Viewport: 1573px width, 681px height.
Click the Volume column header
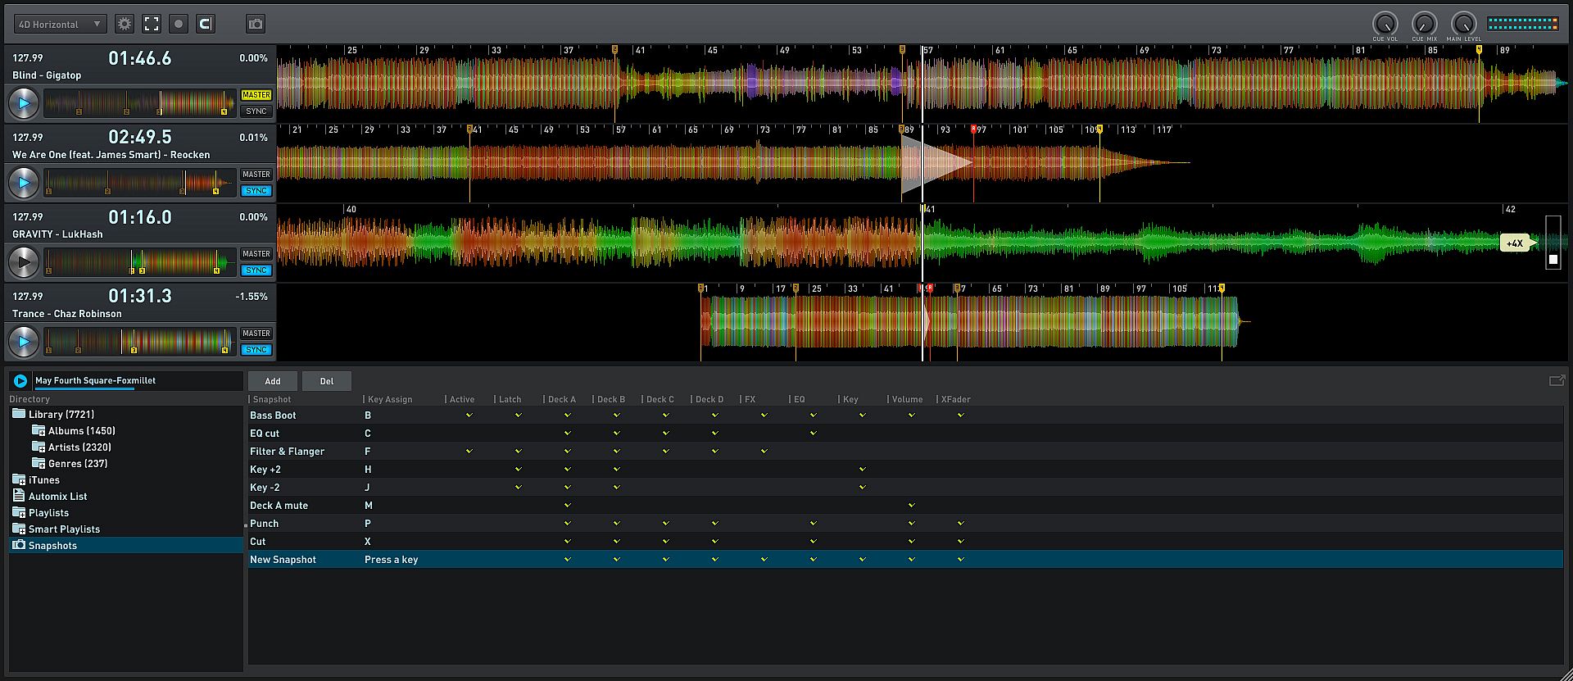coord(907,399)
